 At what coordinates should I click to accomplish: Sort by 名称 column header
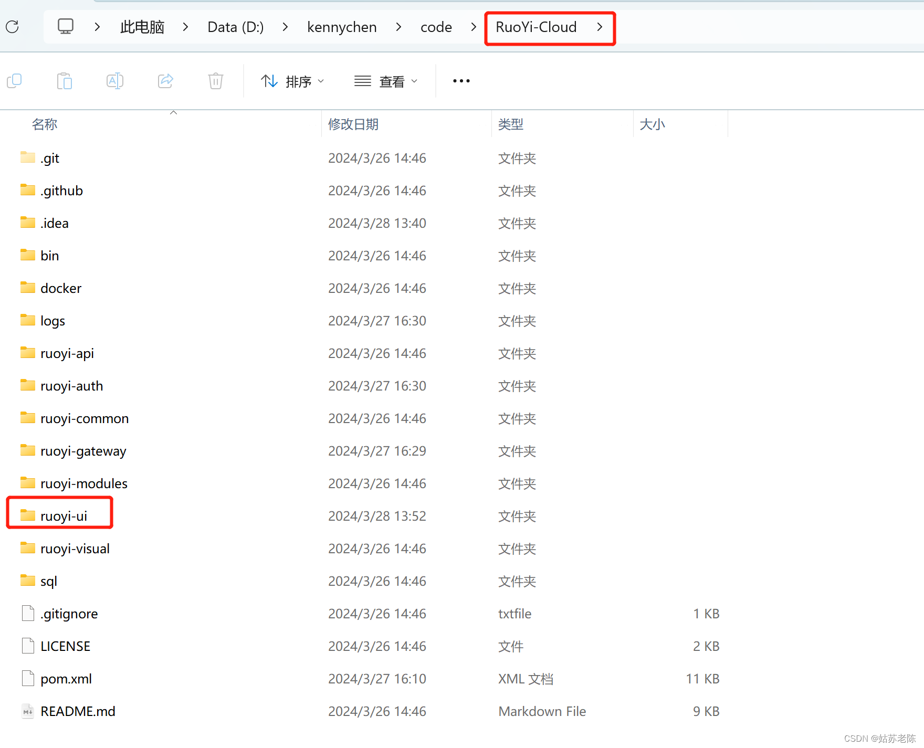[x=45, y=124]
